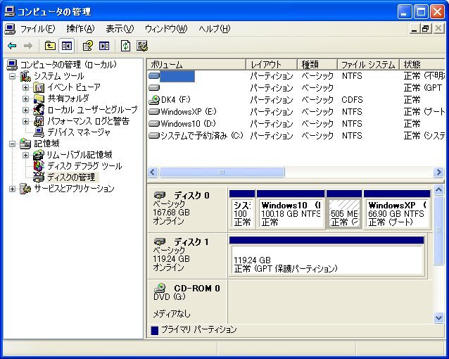This screenshot has width=449, height=359.
Task: Collapse the システム ツール node
Action: click(x=12, y=76)
